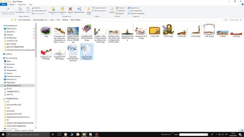The image size is (244, 137).
Task: Open the Создать элемент (New item) dropdown
Action: tap(99, 8)
